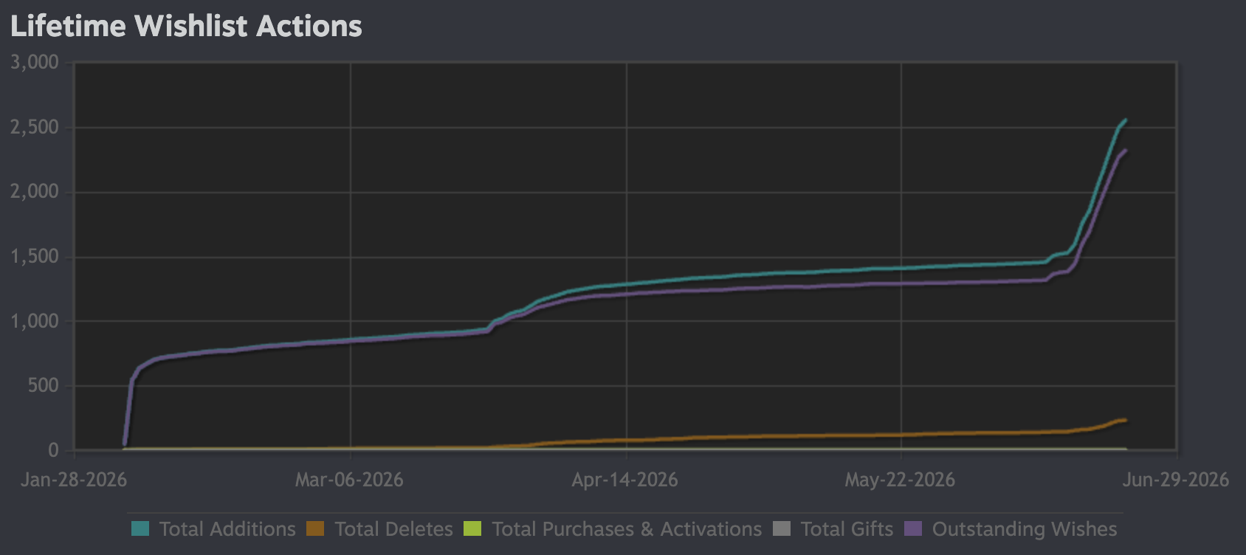The width and height of the screenshot is (1246, 555).
Task: Toggle the Total Gifts legend label
Action: coord(847,529)
